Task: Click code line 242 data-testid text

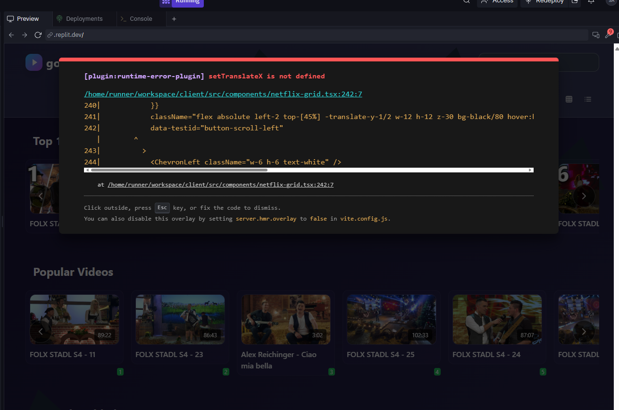Action: pos(217,128)
